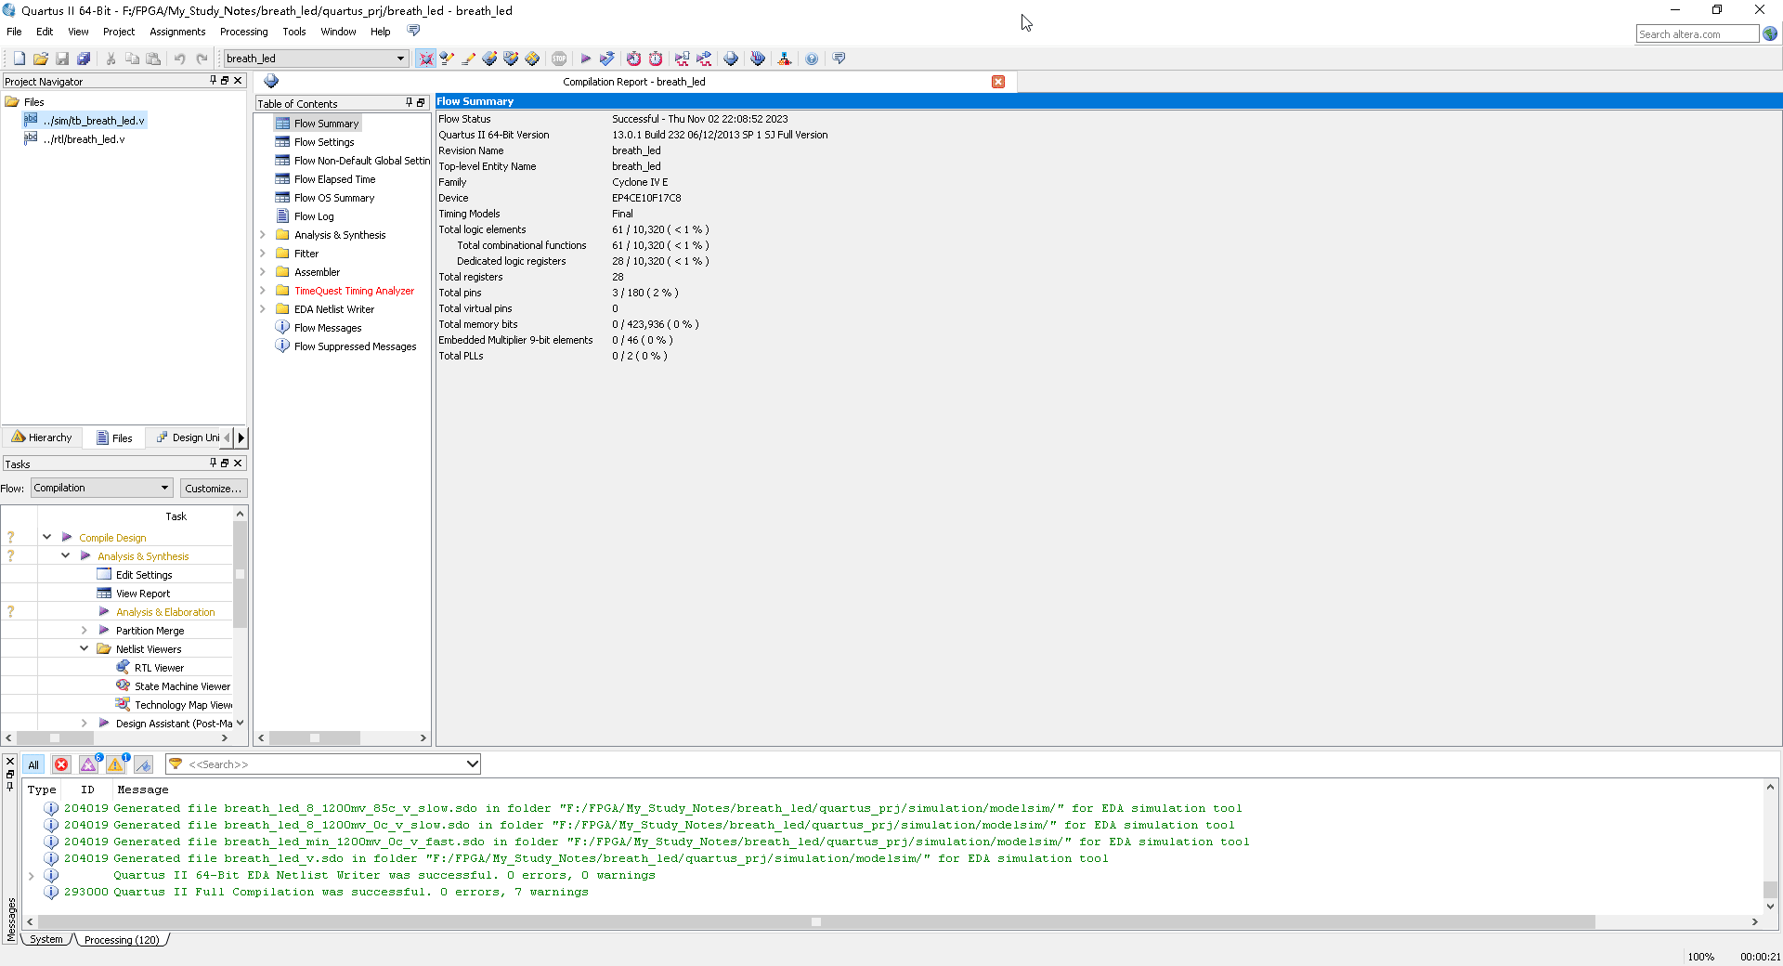This screenshot has width=1783, height=966.
Task: Toggle the critical warning messages filter
Action: (89, 764)
